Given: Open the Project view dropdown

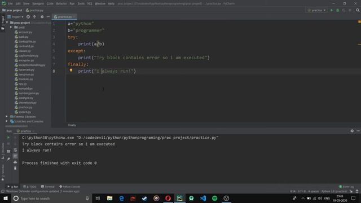Looking at the screenshot, I should point(15,17).
